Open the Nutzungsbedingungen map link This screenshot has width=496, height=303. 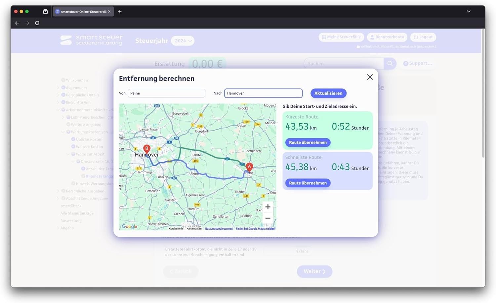pyautogui.click(x=219, y=228)
